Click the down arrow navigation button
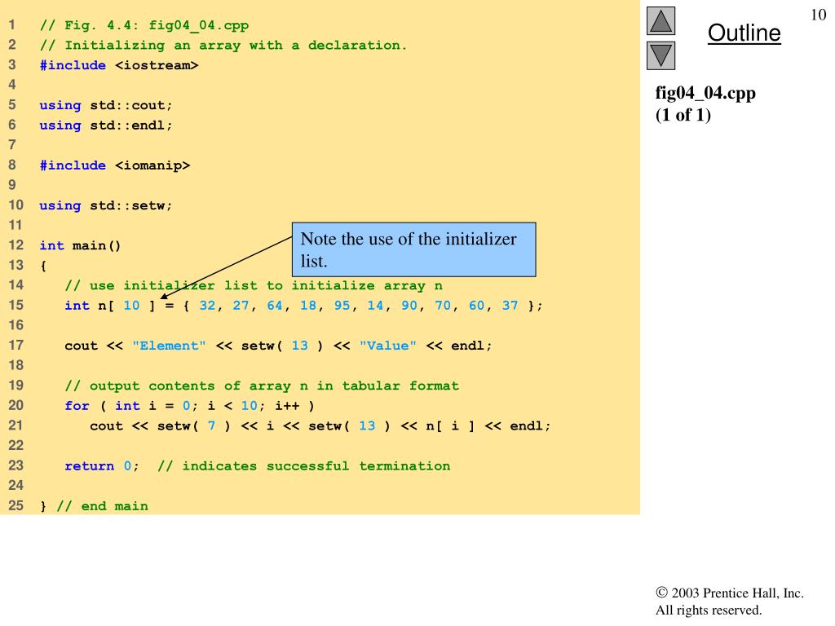 pyautogui.click(x=660, y=56)
